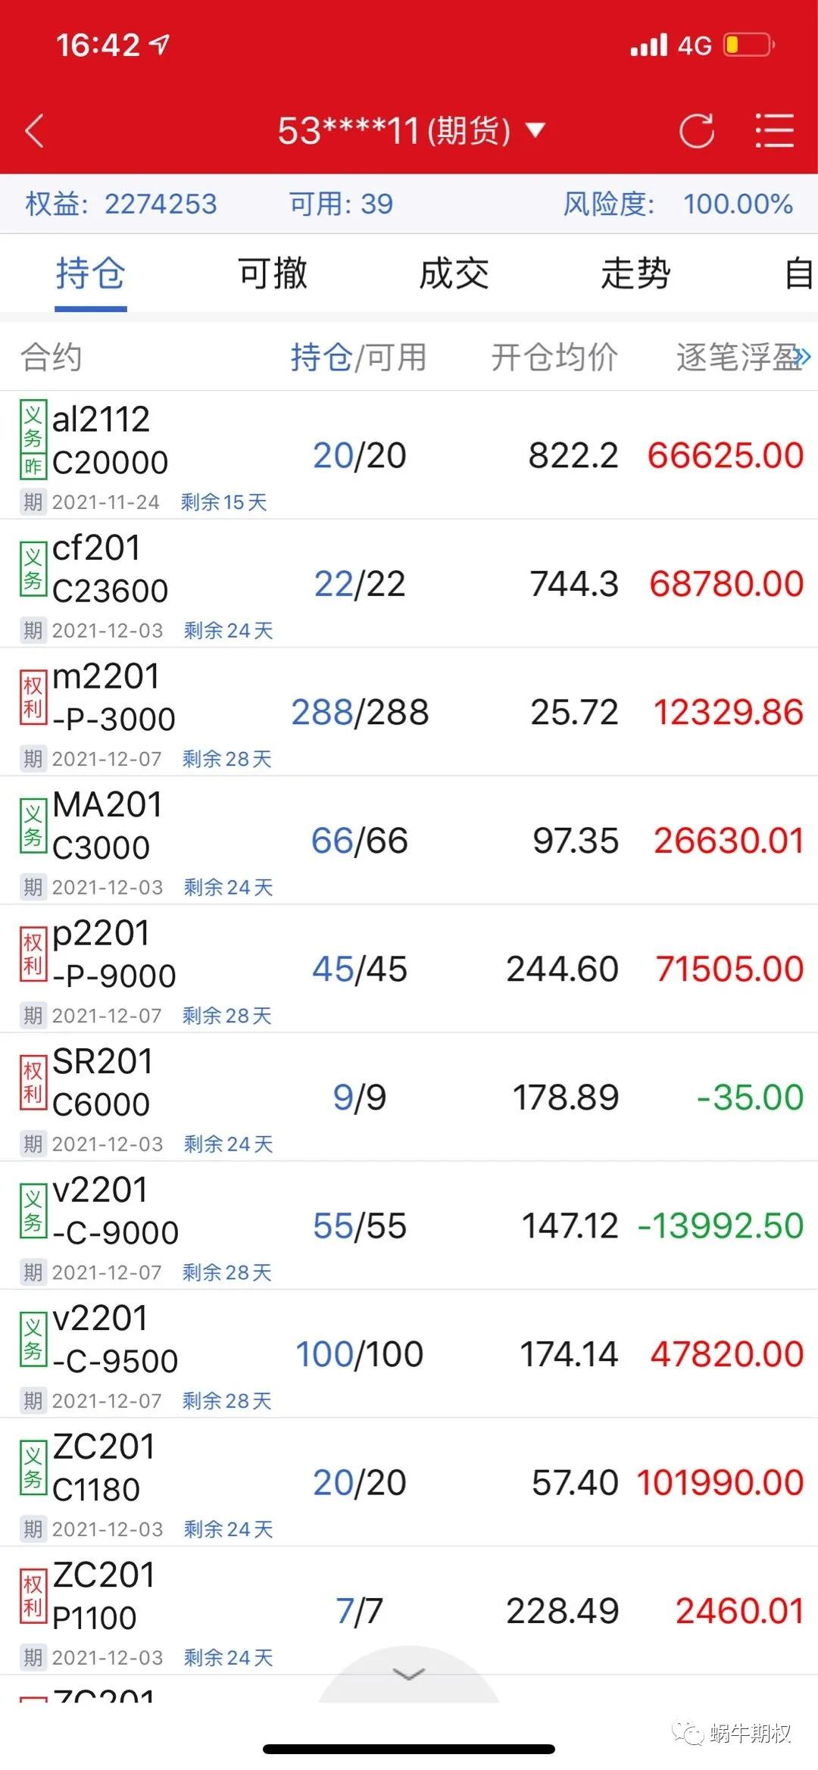This screenshot has width=818, height=1770.
Task: Tap the 权利 tag on m2201-P-3000
Action: [33, 698]
